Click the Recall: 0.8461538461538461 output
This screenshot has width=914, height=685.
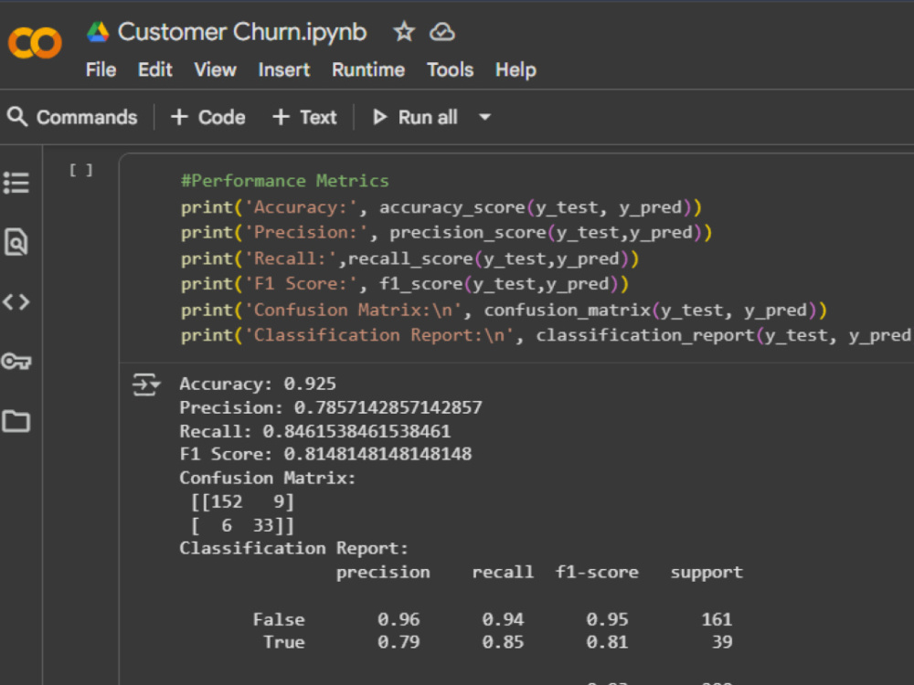click(x=315, y=431)
